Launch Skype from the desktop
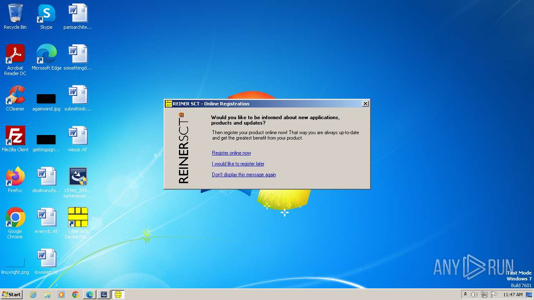Viewport: 534px width, 300px height. tap(46, 17)
